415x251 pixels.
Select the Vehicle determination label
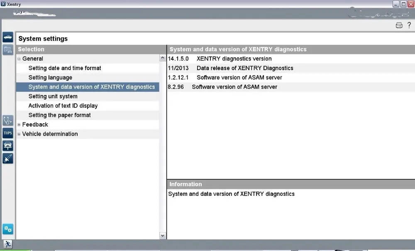tap(50, 134)
